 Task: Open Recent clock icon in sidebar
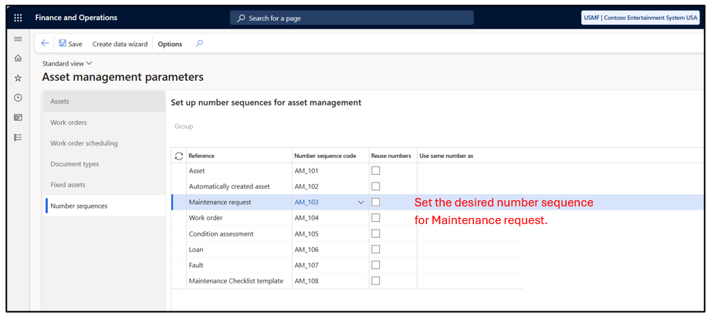(x=18, y=98)
